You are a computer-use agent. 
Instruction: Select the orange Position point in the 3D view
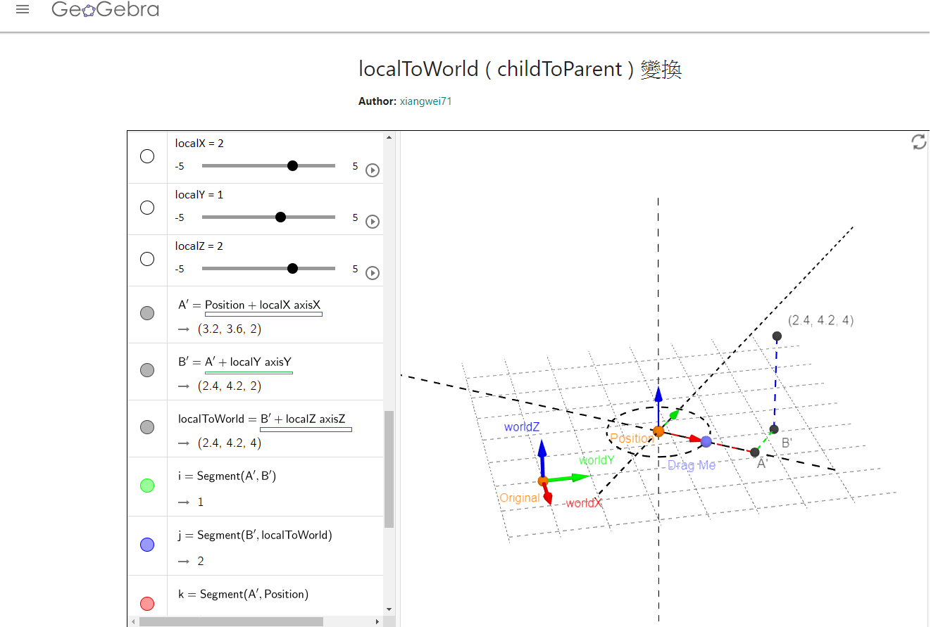coord(658,432)
